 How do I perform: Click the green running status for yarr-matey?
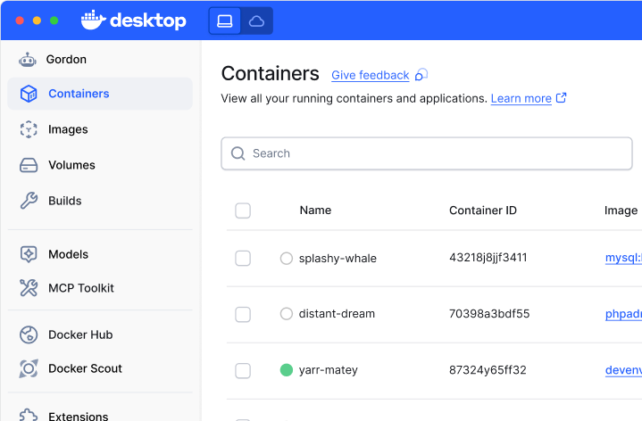tap(287, 370)
